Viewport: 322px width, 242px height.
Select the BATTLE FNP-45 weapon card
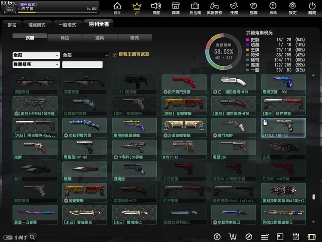(x=283, y=128)
